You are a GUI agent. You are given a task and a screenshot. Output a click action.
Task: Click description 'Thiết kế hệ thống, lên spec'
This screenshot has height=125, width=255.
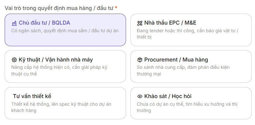tap(61, 107)
